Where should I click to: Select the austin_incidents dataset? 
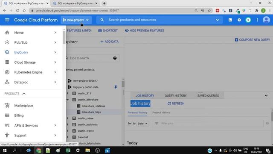(x=87, y=124)
